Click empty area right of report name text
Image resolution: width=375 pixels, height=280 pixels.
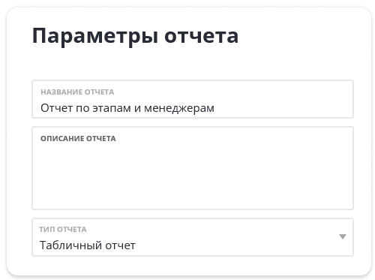(x=283, y=108)
